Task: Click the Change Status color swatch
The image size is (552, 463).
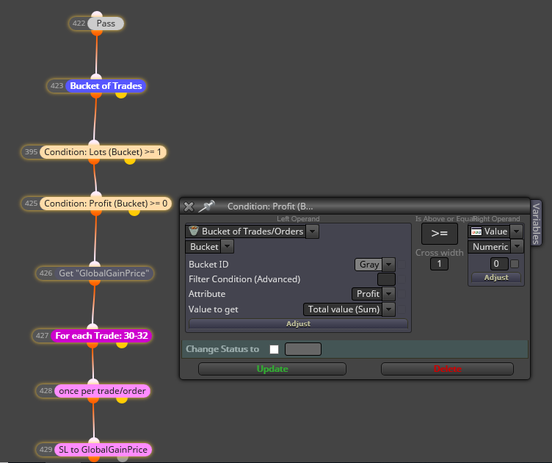Action: point(302,349)
